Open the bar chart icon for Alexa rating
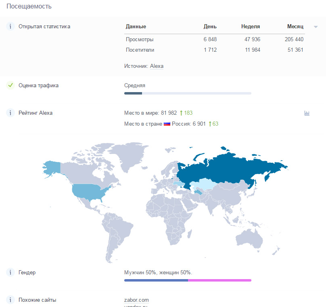The height and width of the screenshot is (307, 326). coord(307,114)
